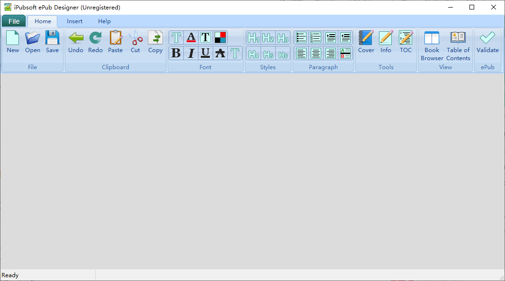
Task: Minimize the ePub Designer window
Action: coord(451,7)
